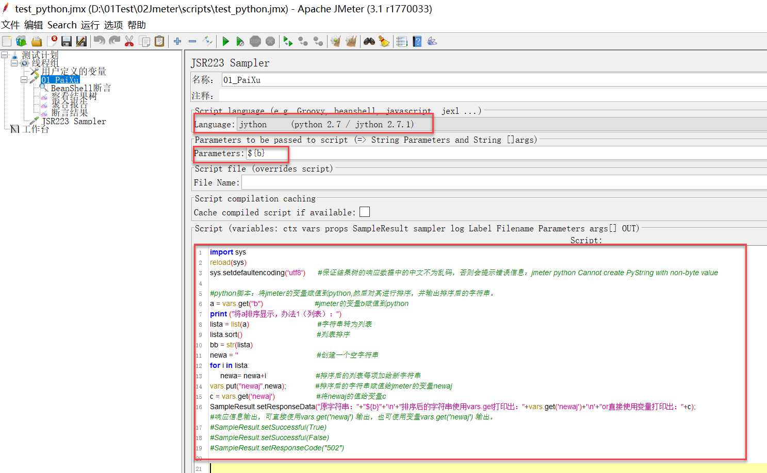767x473 pixels.
Task: Click the Shutdown test icon
Action: [270, 41]
